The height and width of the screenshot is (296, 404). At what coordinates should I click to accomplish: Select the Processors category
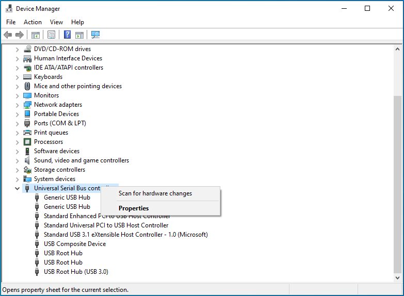tap(49, 142)
